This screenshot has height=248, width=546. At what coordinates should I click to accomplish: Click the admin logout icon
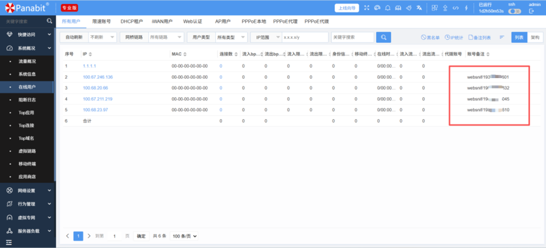531,11
